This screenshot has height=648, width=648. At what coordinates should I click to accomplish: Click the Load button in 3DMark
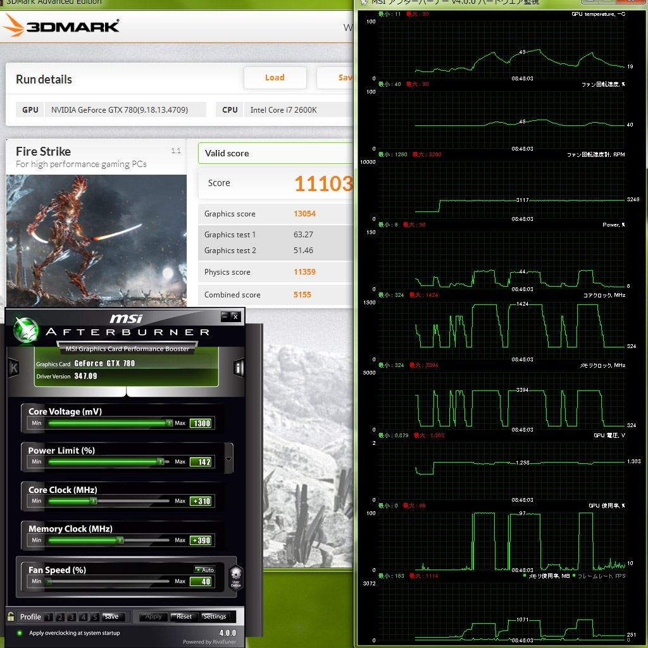tap(275, 78)
